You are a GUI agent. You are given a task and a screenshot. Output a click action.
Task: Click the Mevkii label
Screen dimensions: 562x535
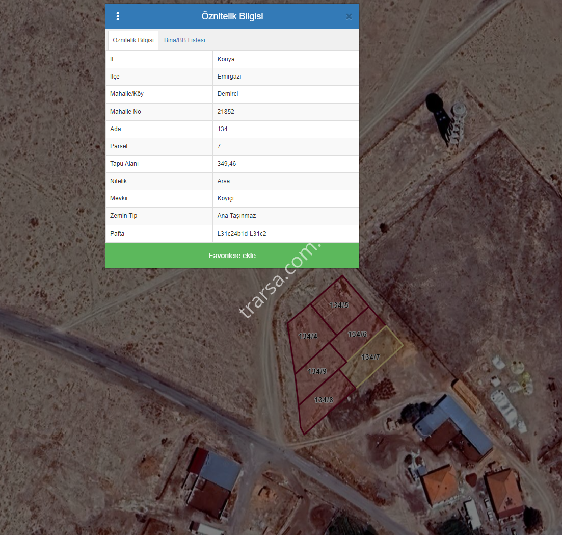[119, 198]
